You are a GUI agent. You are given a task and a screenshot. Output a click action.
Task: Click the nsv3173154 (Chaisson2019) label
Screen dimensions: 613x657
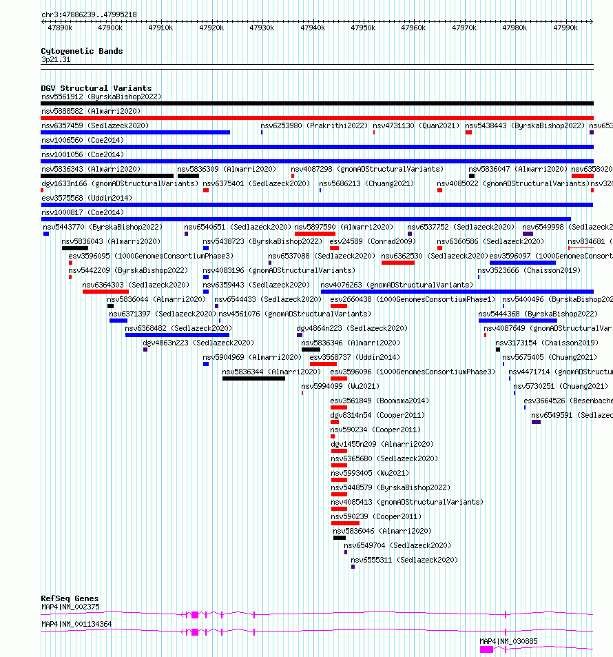pos(547,343)
